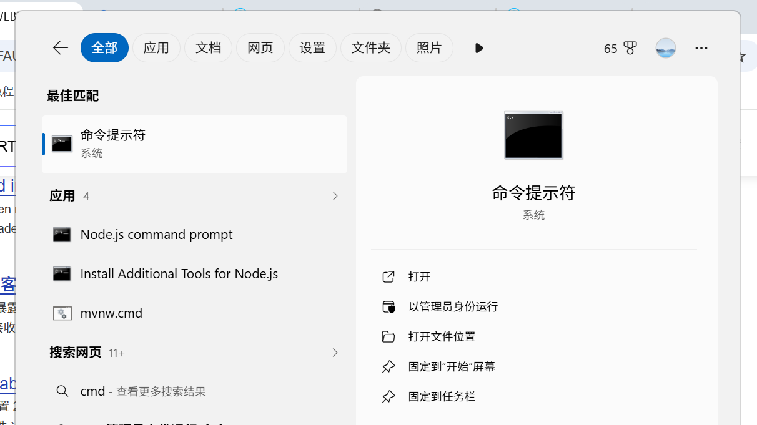Click the pin icon for 固定到"开始"屏幕
Screen dimensions: 757x425
[x=388, y=366]
